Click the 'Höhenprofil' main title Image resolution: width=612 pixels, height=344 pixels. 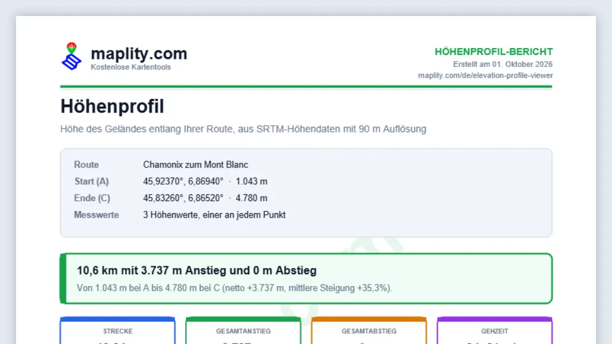[112, 106]
